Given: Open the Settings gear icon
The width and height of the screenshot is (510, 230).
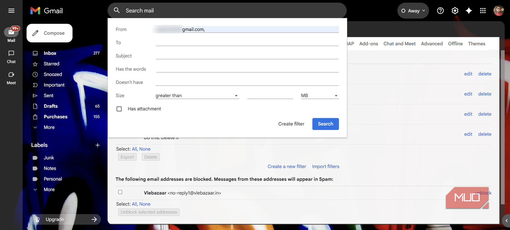Looking at the screenshot, I should point(455,11).
